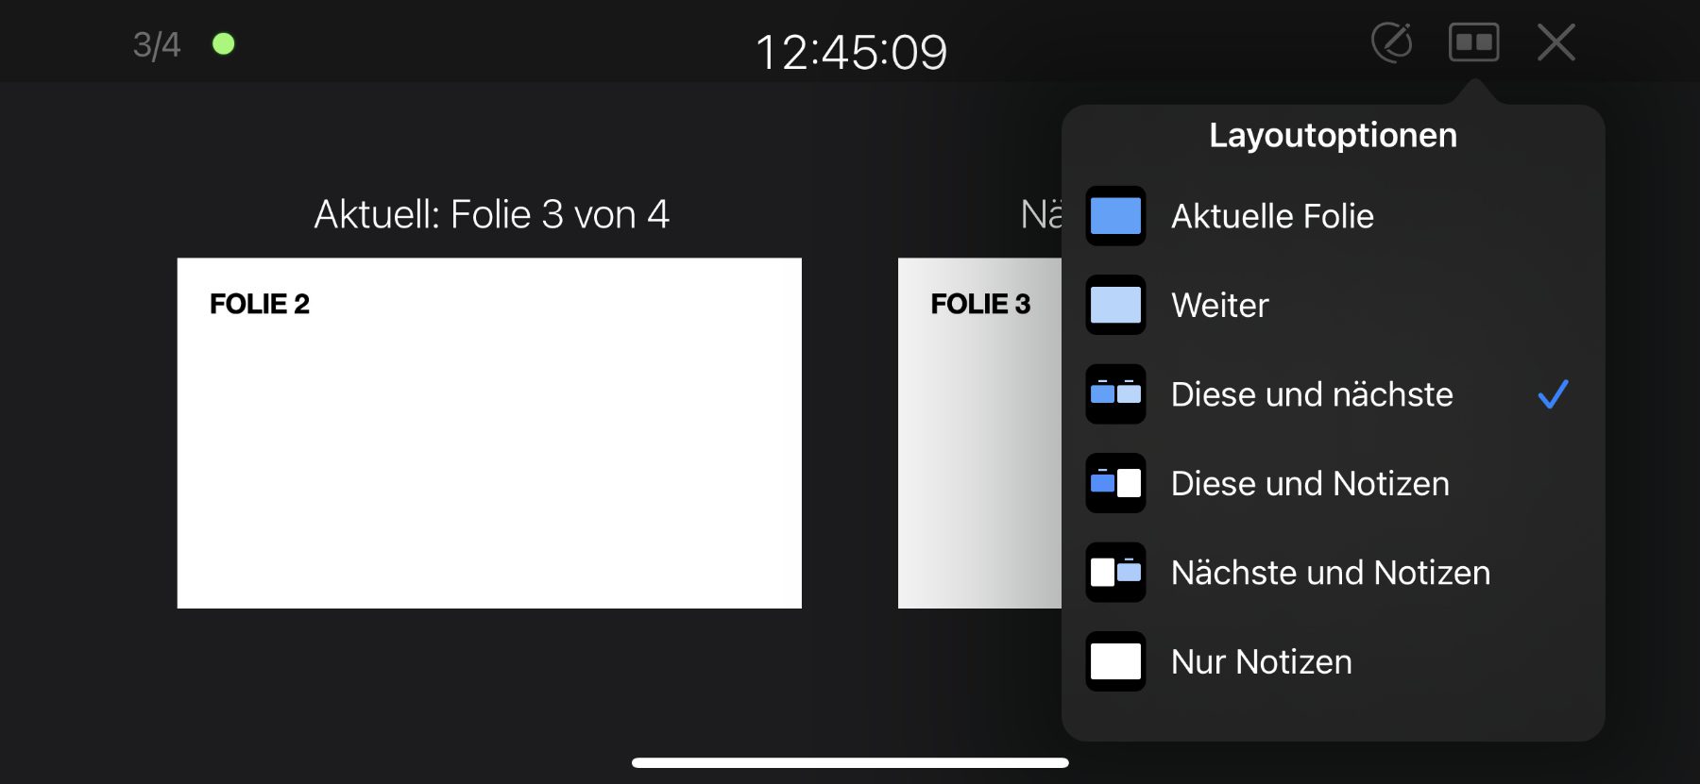1700x784 pixels.
Task: Click the Diese und Notizen layout icon
Action: tap(1115, 483)
